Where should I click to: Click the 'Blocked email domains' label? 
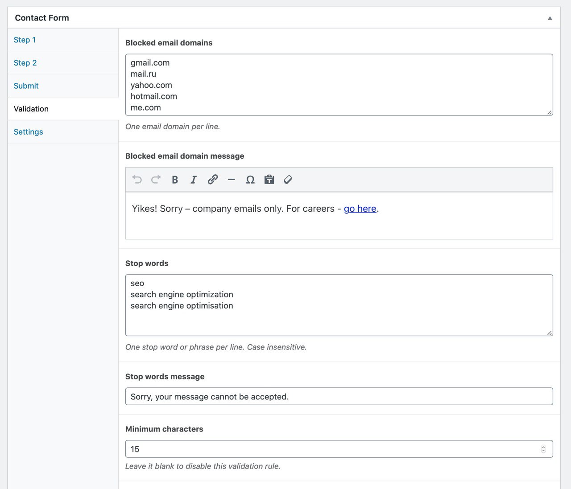[169, 43]
